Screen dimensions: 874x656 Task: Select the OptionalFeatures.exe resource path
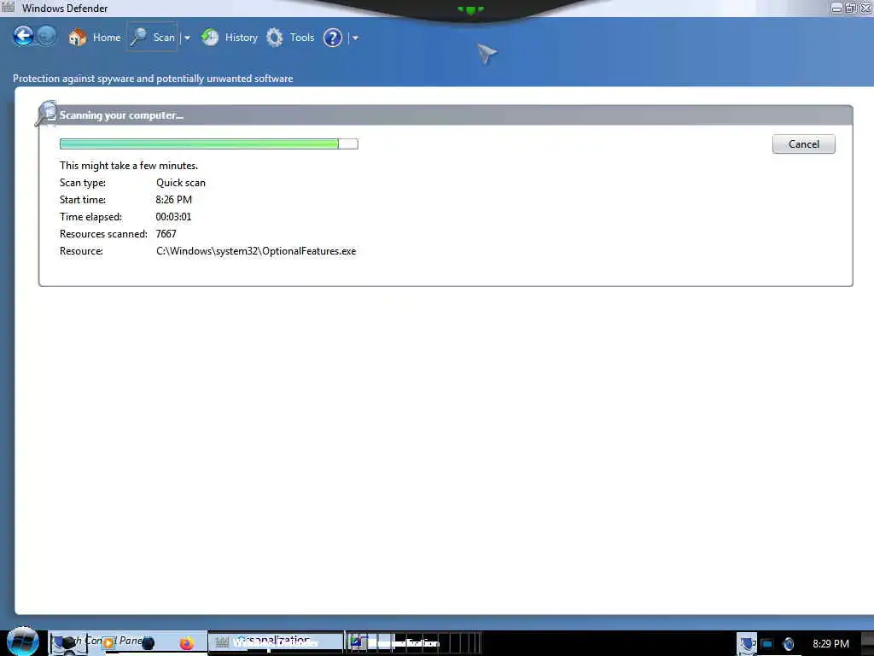256,251
